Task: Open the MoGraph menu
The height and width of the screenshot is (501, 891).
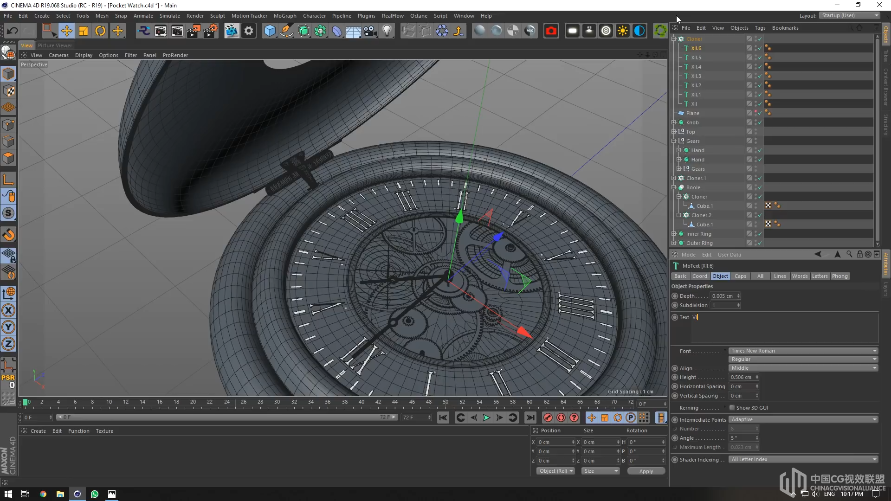Action: click(x=285, y=16)
